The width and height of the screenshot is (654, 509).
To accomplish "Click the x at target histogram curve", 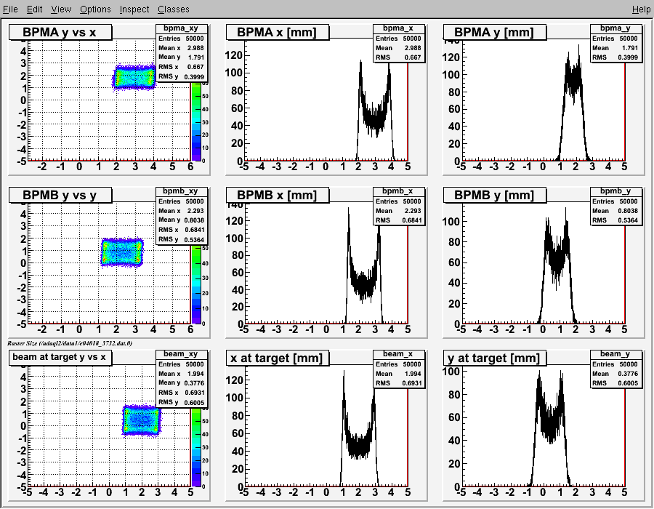I will [359, 445].
